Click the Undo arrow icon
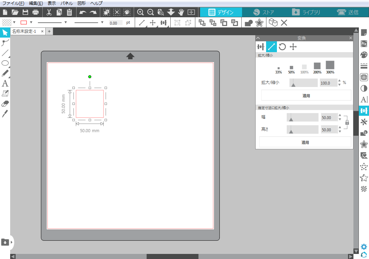Screen dimensions: 369x259 click(83, 13)
